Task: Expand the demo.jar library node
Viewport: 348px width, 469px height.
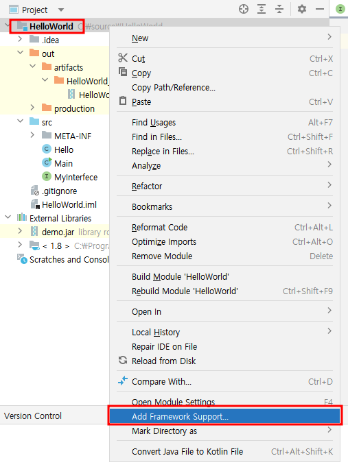Action: (x=20, y=230)
